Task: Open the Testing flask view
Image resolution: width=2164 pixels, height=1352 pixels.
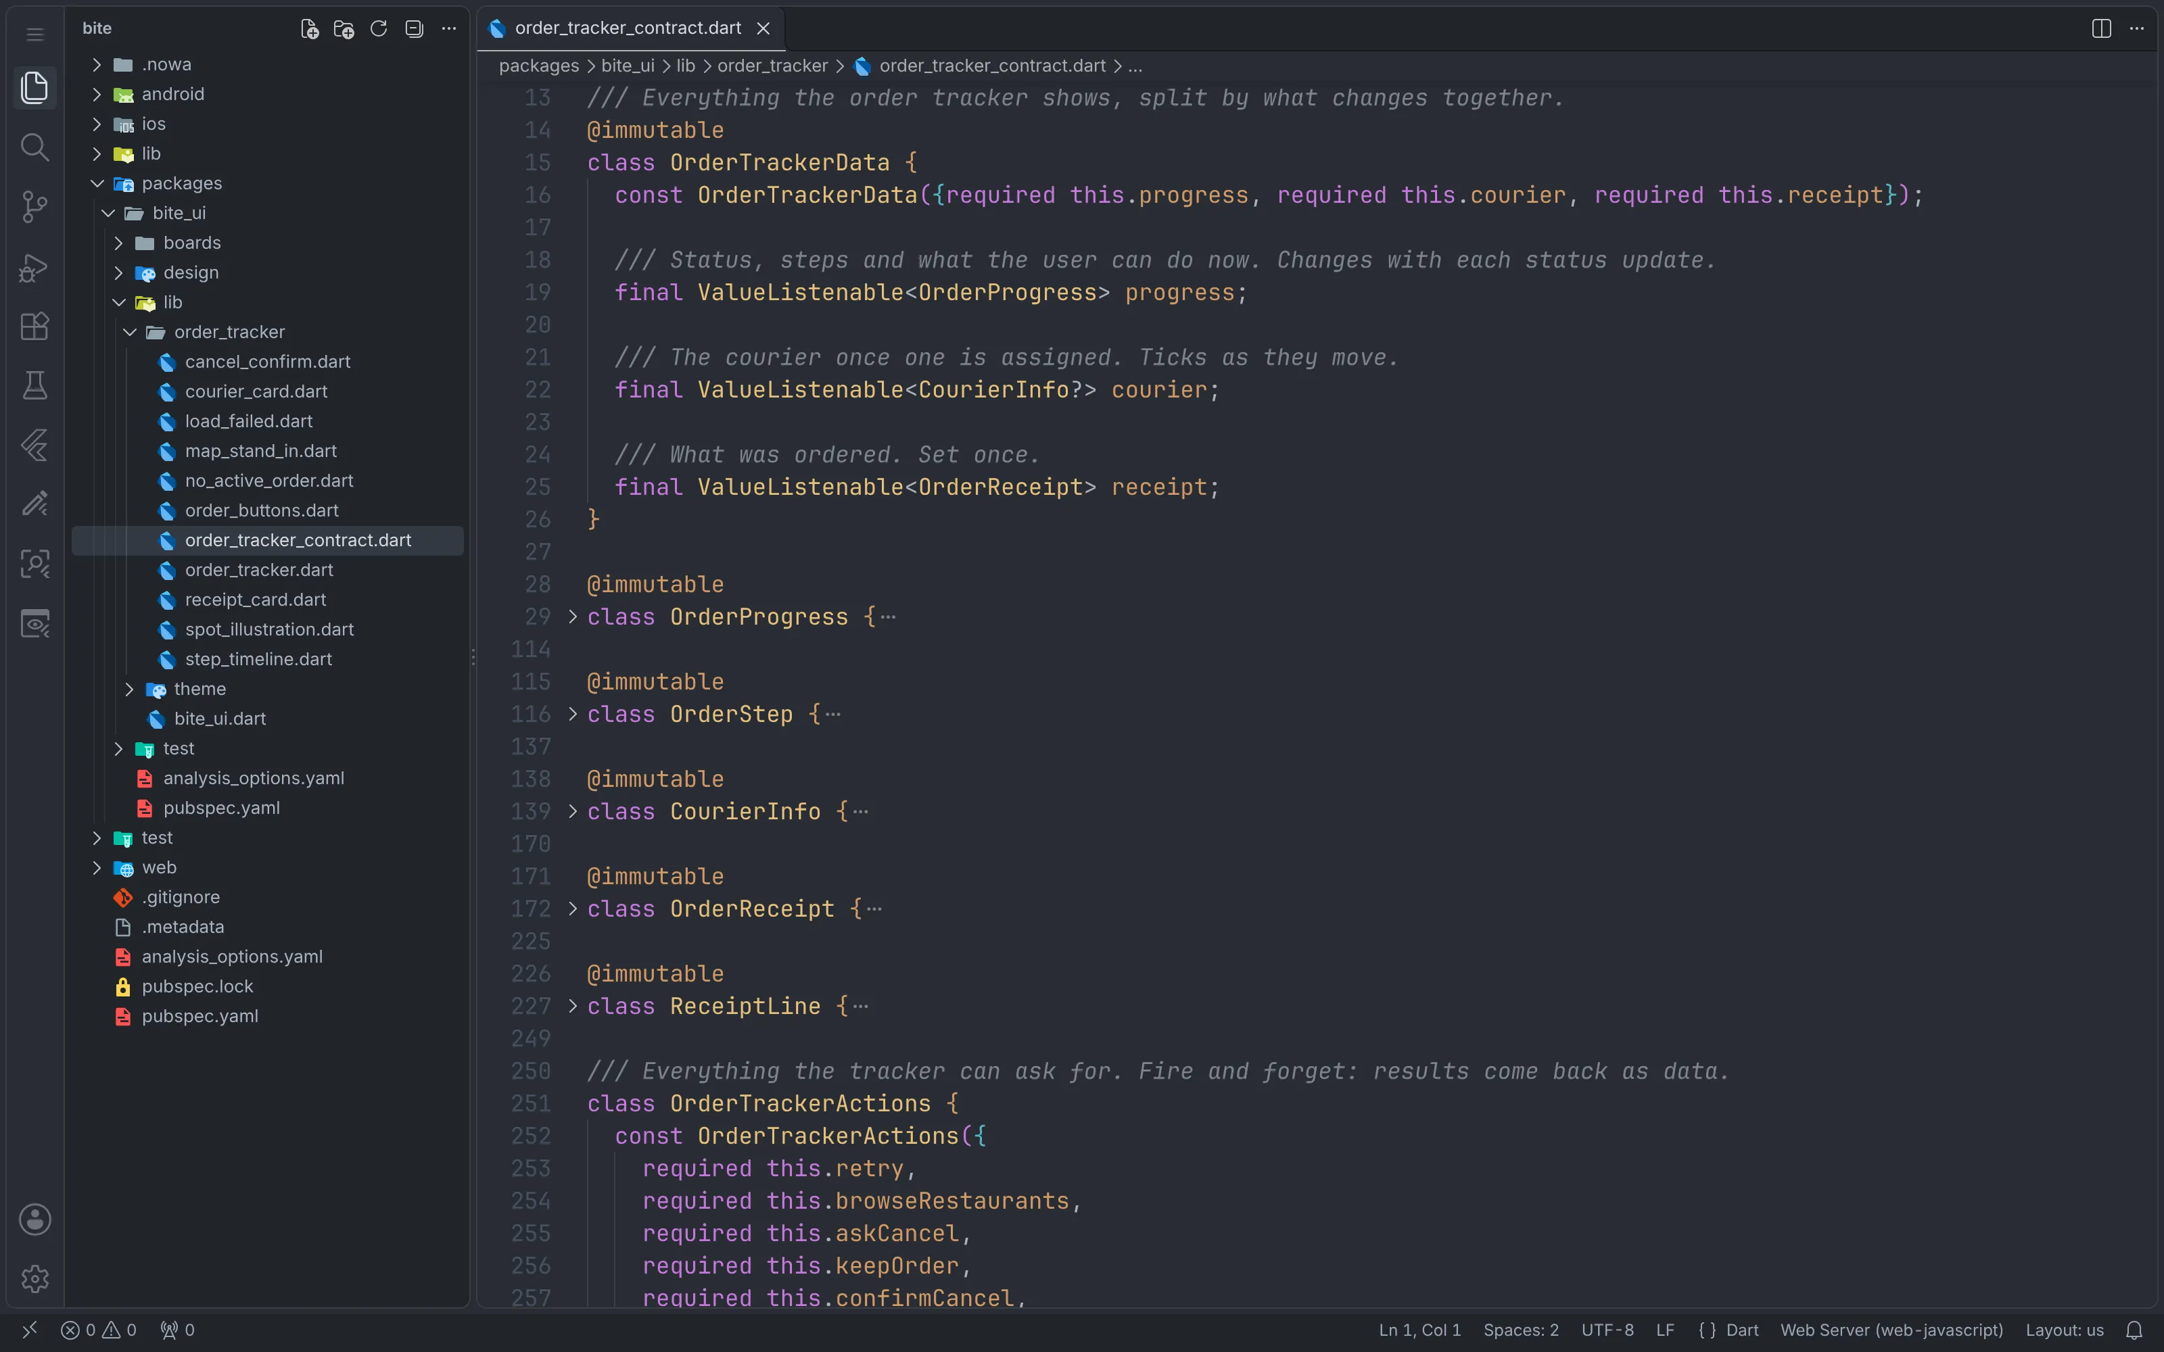Action: click(x=35, y=385)
